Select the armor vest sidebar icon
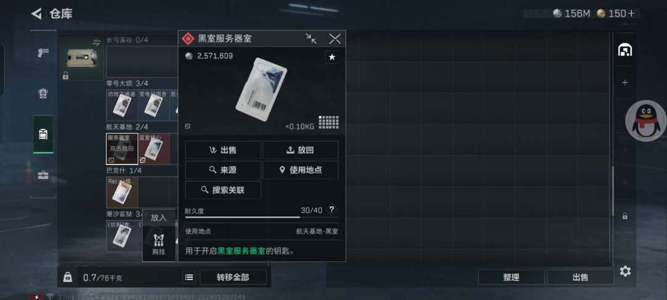The image size is (667, 300). (x=43, y=94)
